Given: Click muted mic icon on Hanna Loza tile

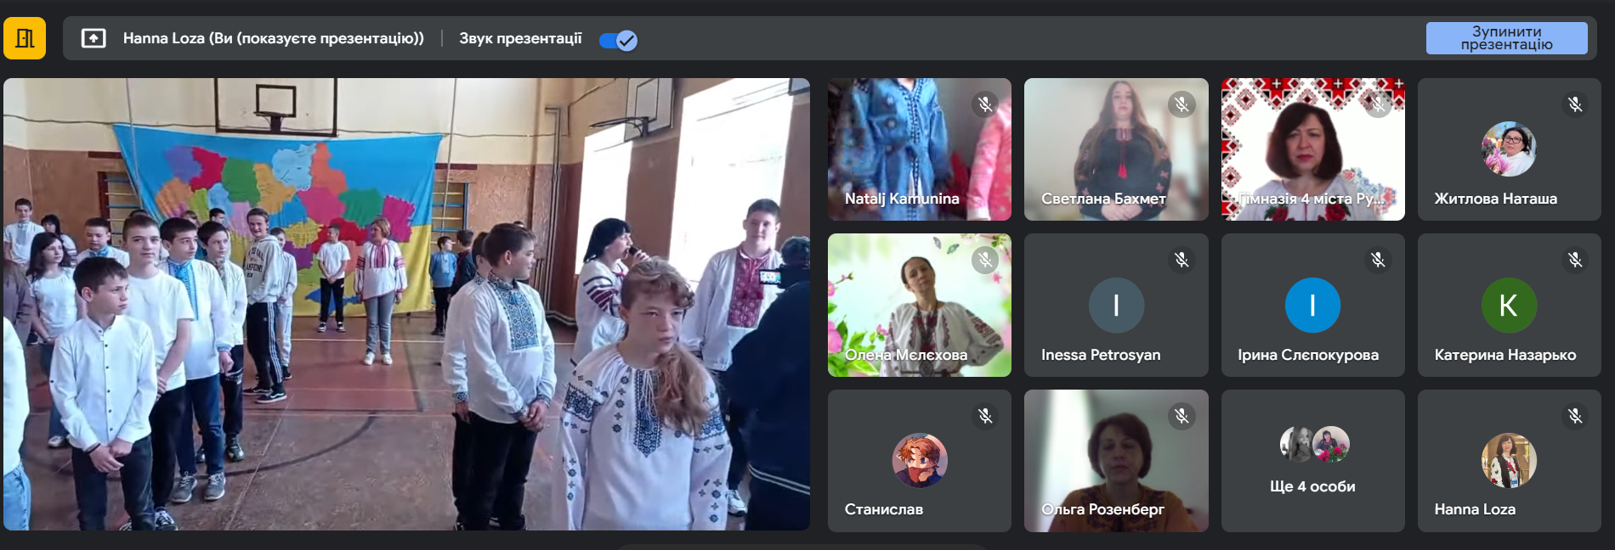Looking at the screenshot, I should (x=1575, y=416).
